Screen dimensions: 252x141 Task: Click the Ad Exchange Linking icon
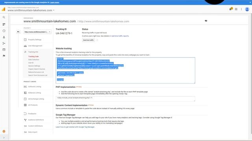point(25,99)
